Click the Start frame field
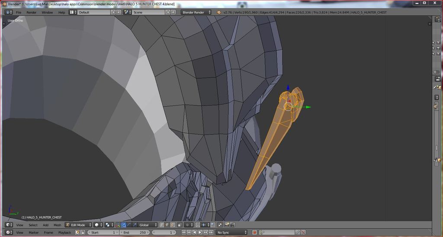The height and width of the screenshot is (237, 443). 103,232
